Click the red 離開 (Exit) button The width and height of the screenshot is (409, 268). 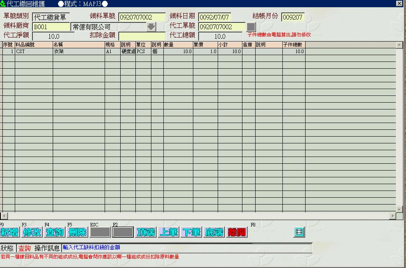tap(237, 232)
